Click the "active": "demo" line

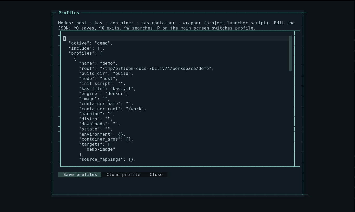(91, 43)
